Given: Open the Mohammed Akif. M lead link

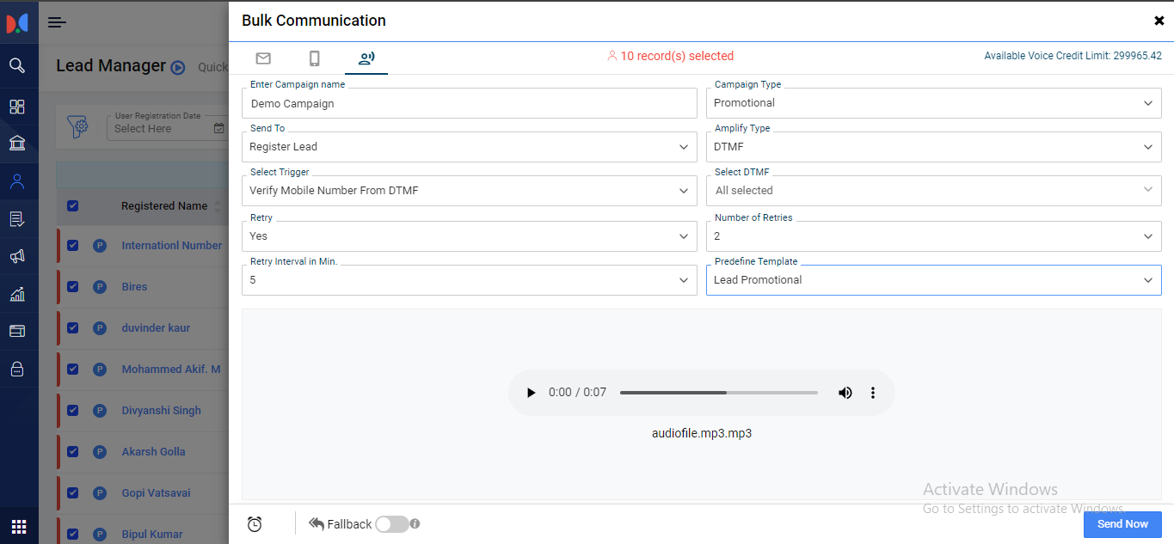Looking at the screenshot, I should pos(171,369).
